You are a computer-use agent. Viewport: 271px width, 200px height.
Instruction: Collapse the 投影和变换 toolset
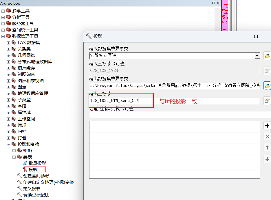(x=8, y=145)
